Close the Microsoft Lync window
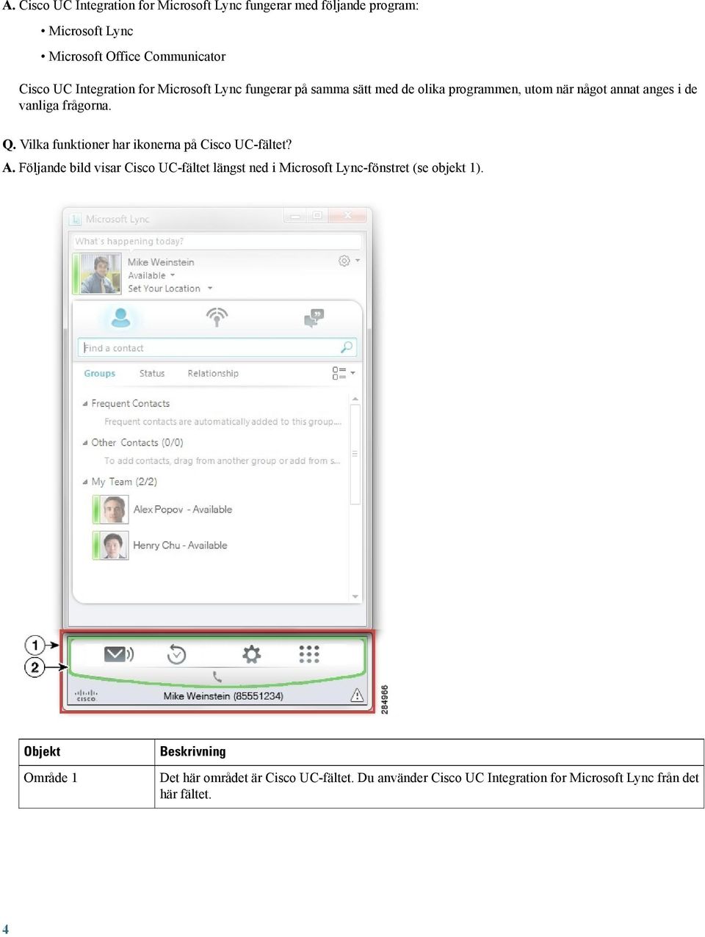 pyautogui.click(x=348, y=216)
